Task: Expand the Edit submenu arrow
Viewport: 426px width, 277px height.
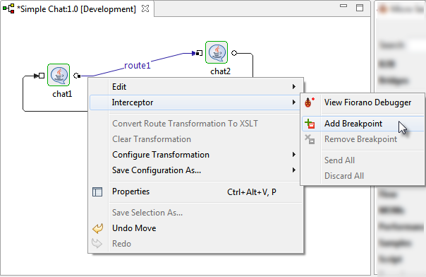Action: (x=293, y=86)
